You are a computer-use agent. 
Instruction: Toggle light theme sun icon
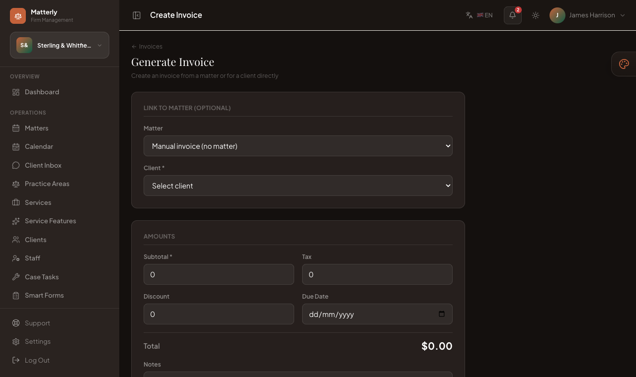point(536,15)
